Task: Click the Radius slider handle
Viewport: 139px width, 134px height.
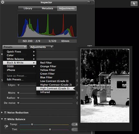Action: [18, 98]
